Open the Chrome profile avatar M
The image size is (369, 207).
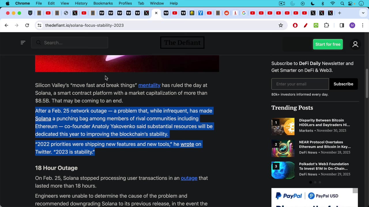(352, 25)
